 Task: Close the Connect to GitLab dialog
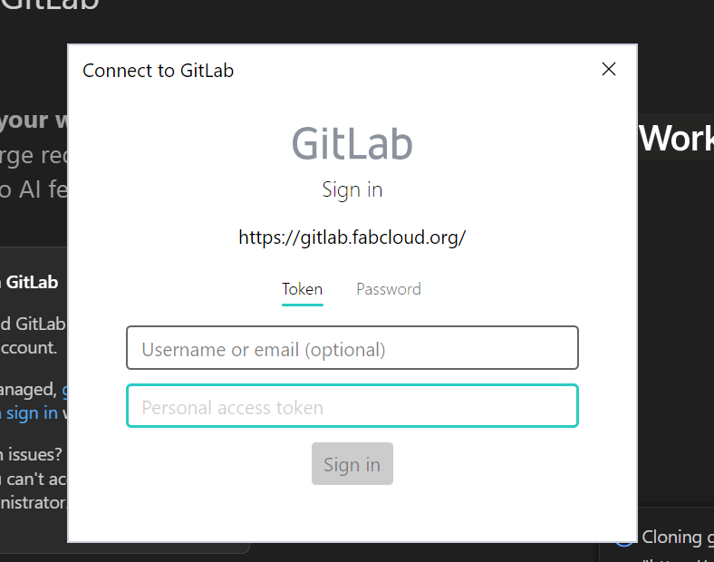click(x=609, y=70)
